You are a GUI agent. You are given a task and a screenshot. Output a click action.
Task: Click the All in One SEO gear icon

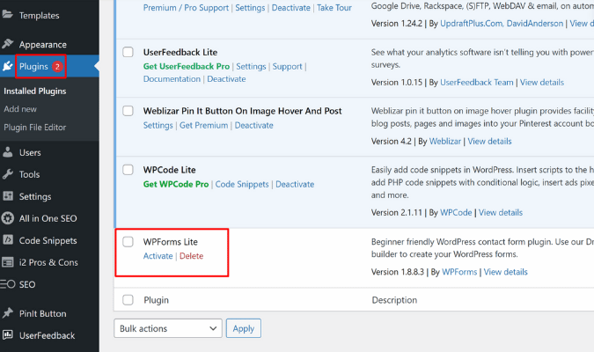click(x=8, y=218)
